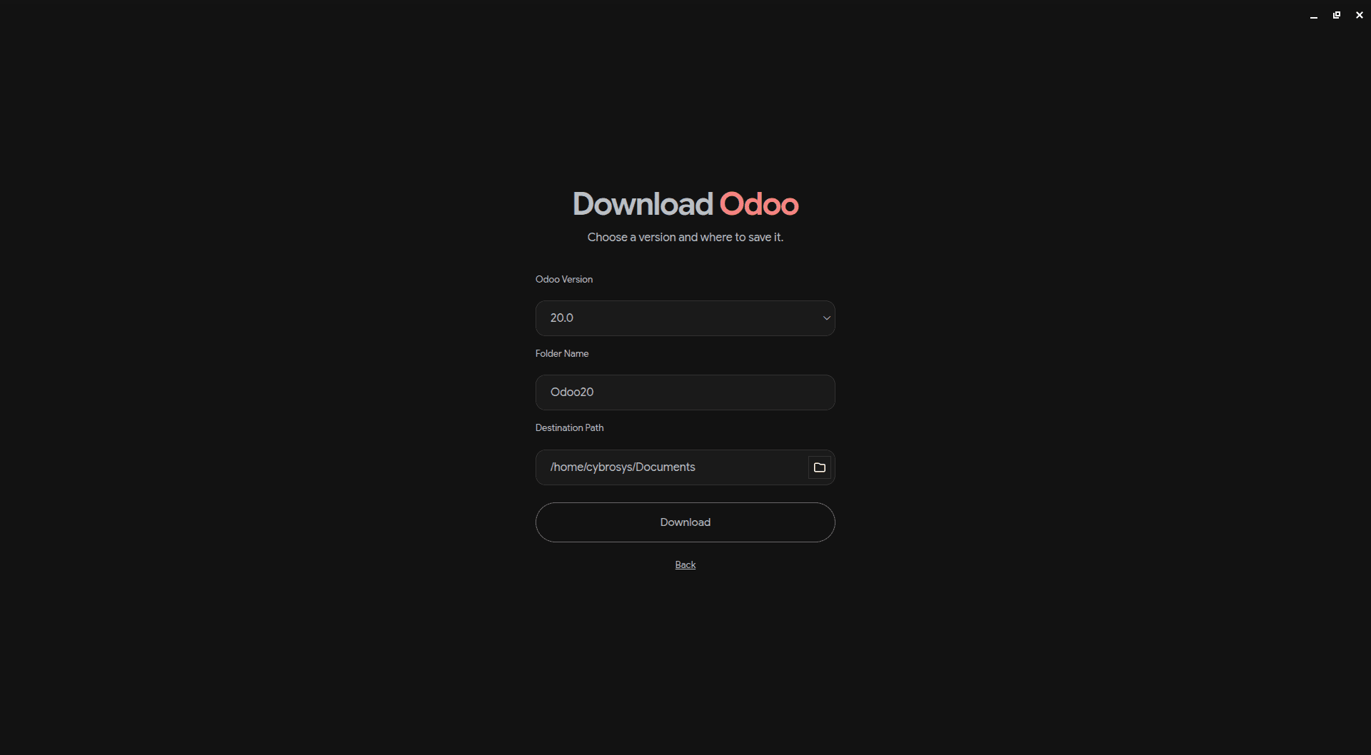Click the 'Download Odoo' heading
Image resolution: width=1371 pixels, height=755 pixels.
685,204
